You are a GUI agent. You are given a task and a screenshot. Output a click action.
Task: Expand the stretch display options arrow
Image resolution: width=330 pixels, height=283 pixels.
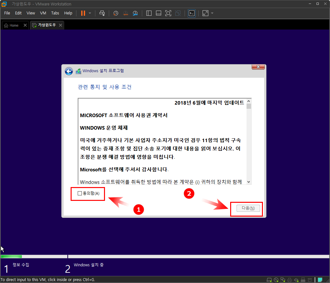tap(212, 13)
